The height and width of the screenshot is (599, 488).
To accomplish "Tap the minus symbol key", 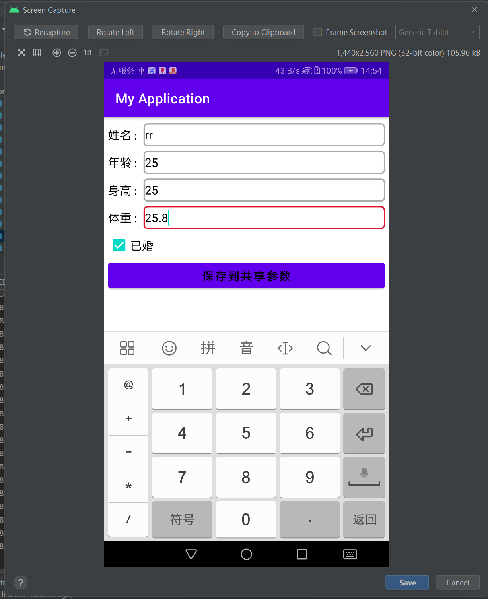I will pyautogui.click(x=128, y=452).
